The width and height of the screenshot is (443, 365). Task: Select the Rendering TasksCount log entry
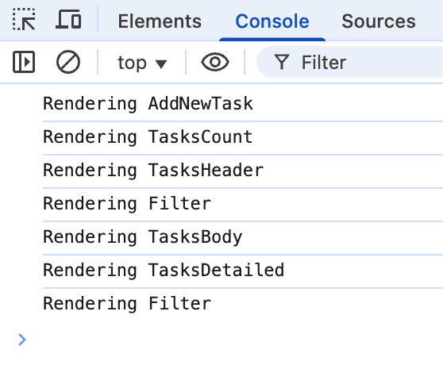(148, 137)
